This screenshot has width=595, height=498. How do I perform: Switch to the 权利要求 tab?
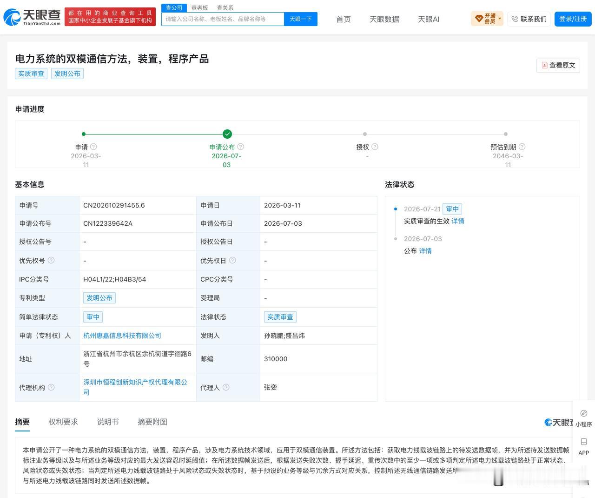63,422
